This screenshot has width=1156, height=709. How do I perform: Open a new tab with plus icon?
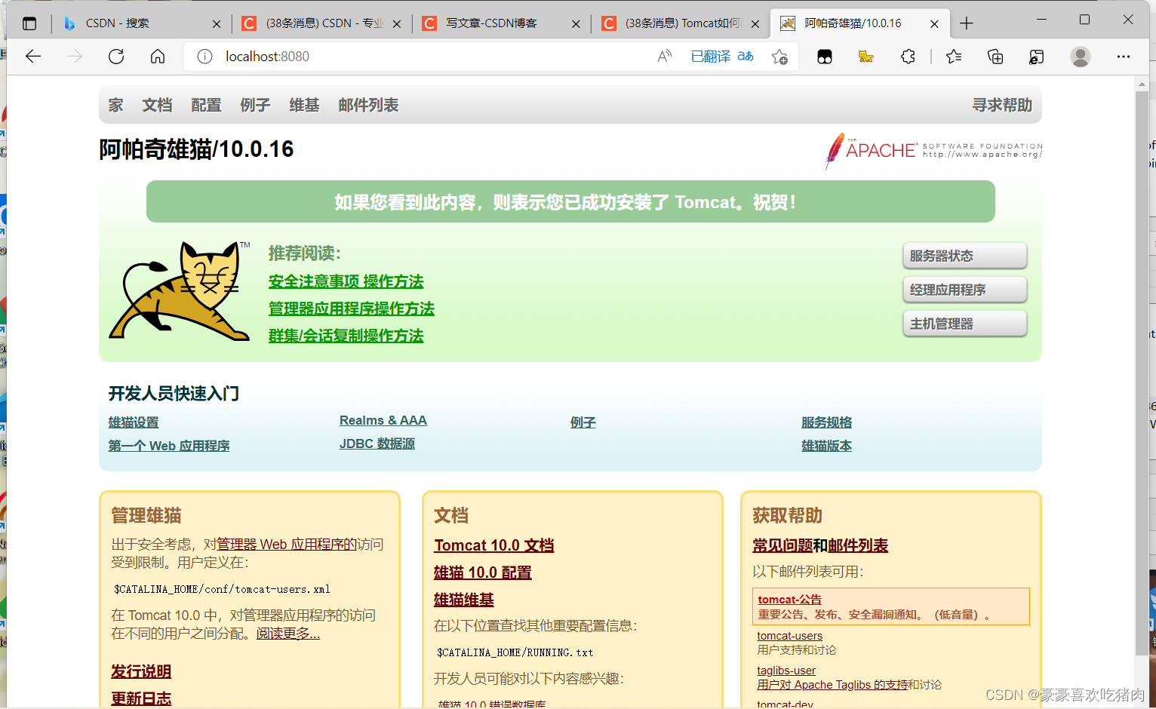[967, 23]
